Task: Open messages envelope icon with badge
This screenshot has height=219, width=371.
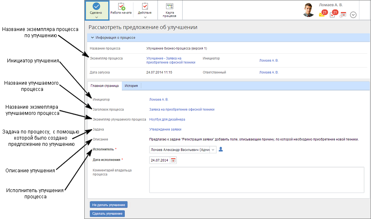Action: (322, 14)
